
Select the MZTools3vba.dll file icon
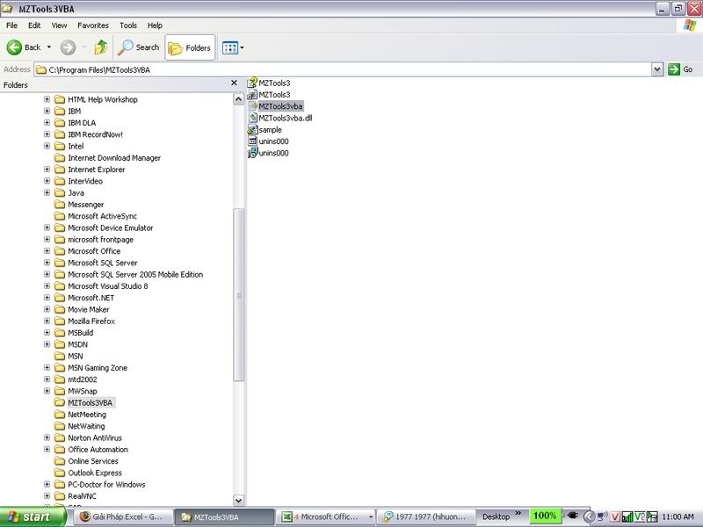coord(252,118)
